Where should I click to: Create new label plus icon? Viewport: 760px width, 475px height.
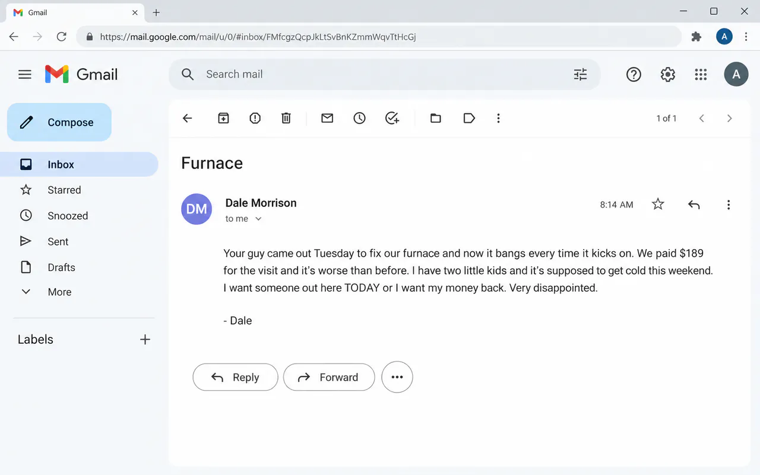click(145, 339)
